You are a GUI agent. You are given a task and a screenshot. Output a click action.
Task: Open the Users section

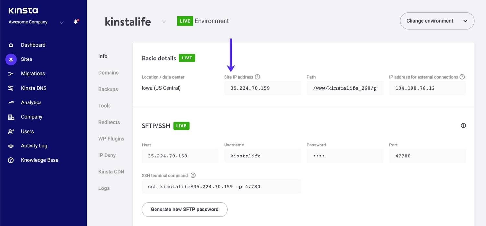27,131
